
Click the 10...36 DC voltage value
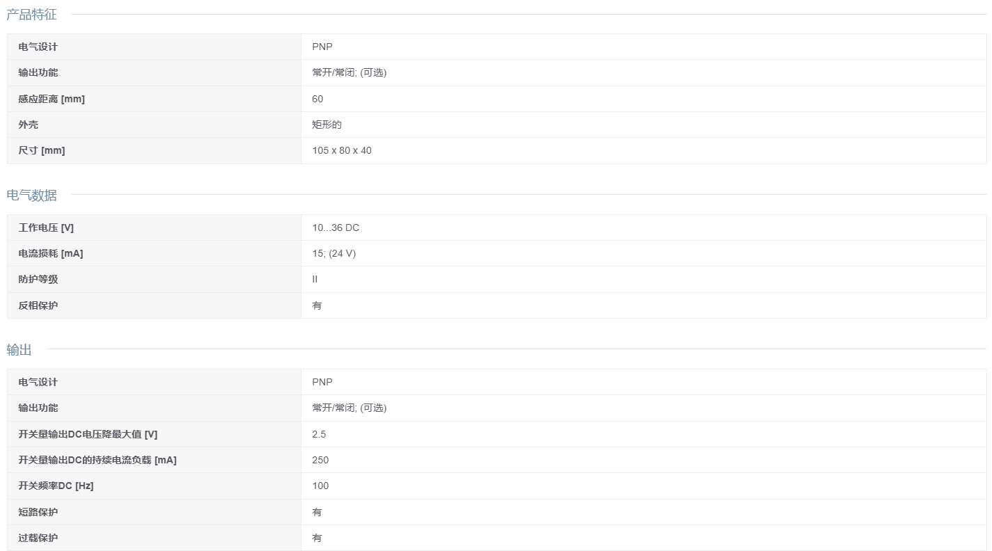336,228
